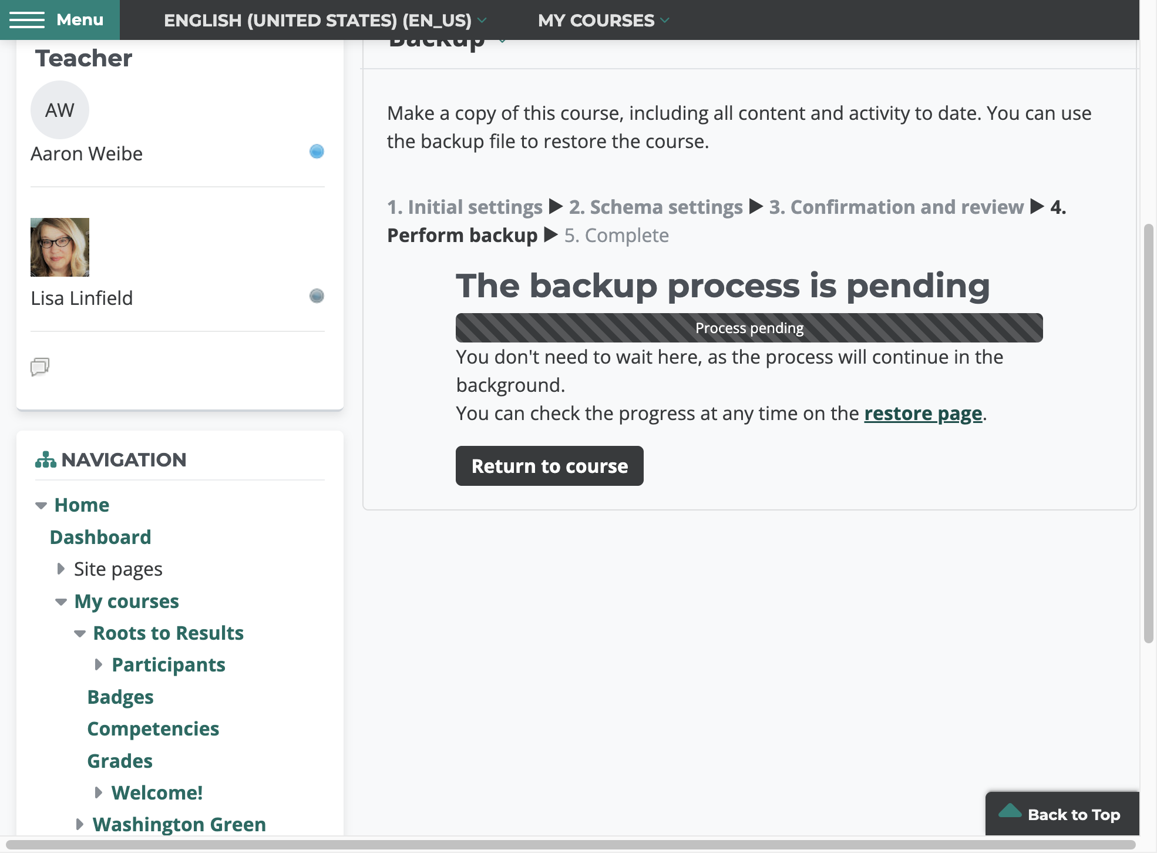Click the 5. Complete step label

(x=617, y=235)
